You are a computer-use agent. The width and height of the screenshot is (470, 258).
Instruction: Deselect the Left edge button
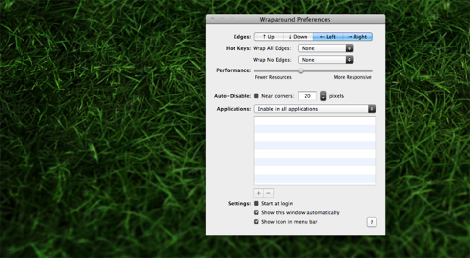click(328, 37)
